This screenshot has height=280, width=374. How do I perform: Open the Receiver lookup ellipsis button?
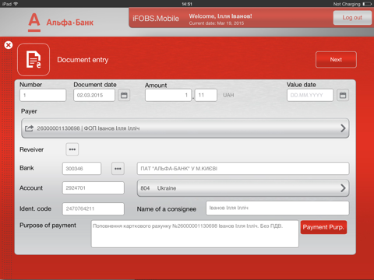point(72,149)
